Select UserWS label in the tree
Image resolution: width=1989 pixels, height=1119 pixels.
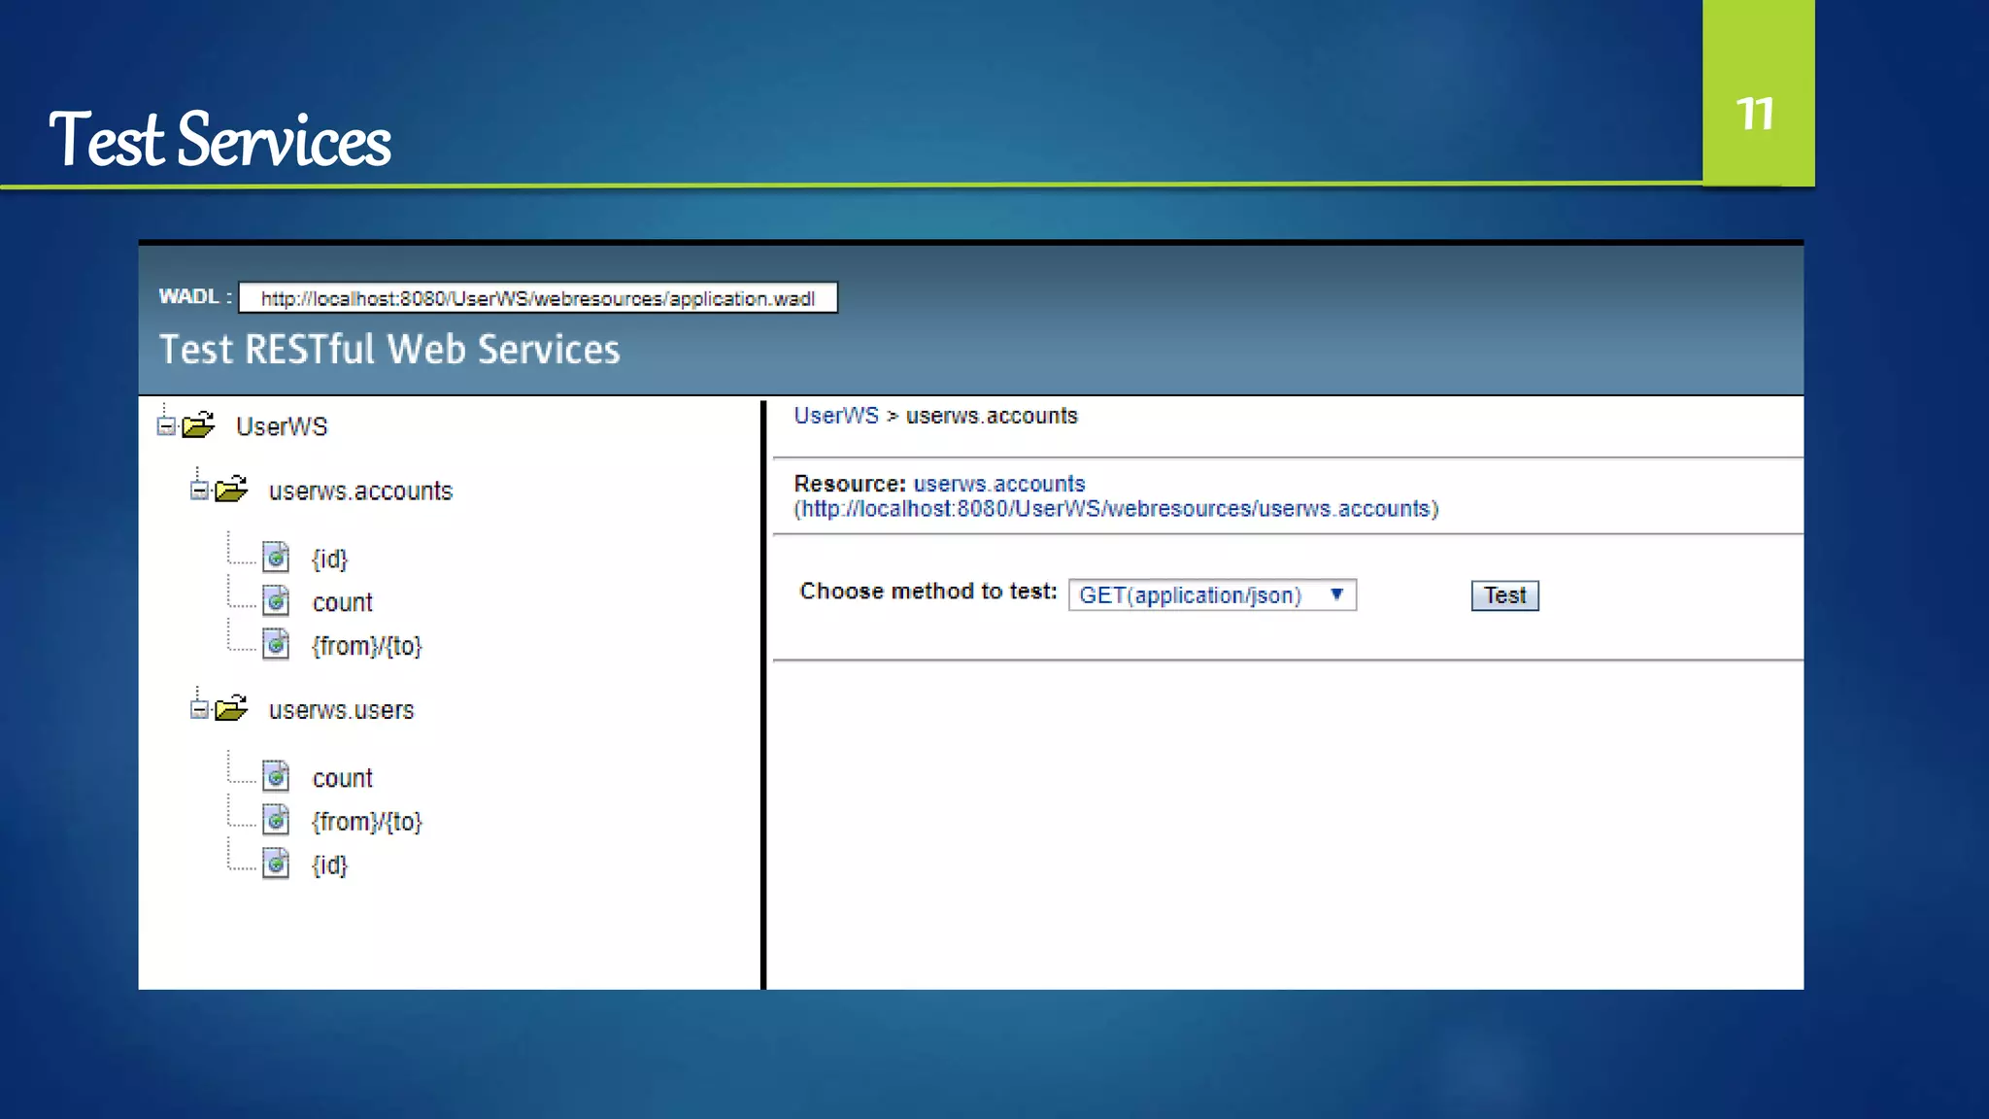(x=282, y=426)
